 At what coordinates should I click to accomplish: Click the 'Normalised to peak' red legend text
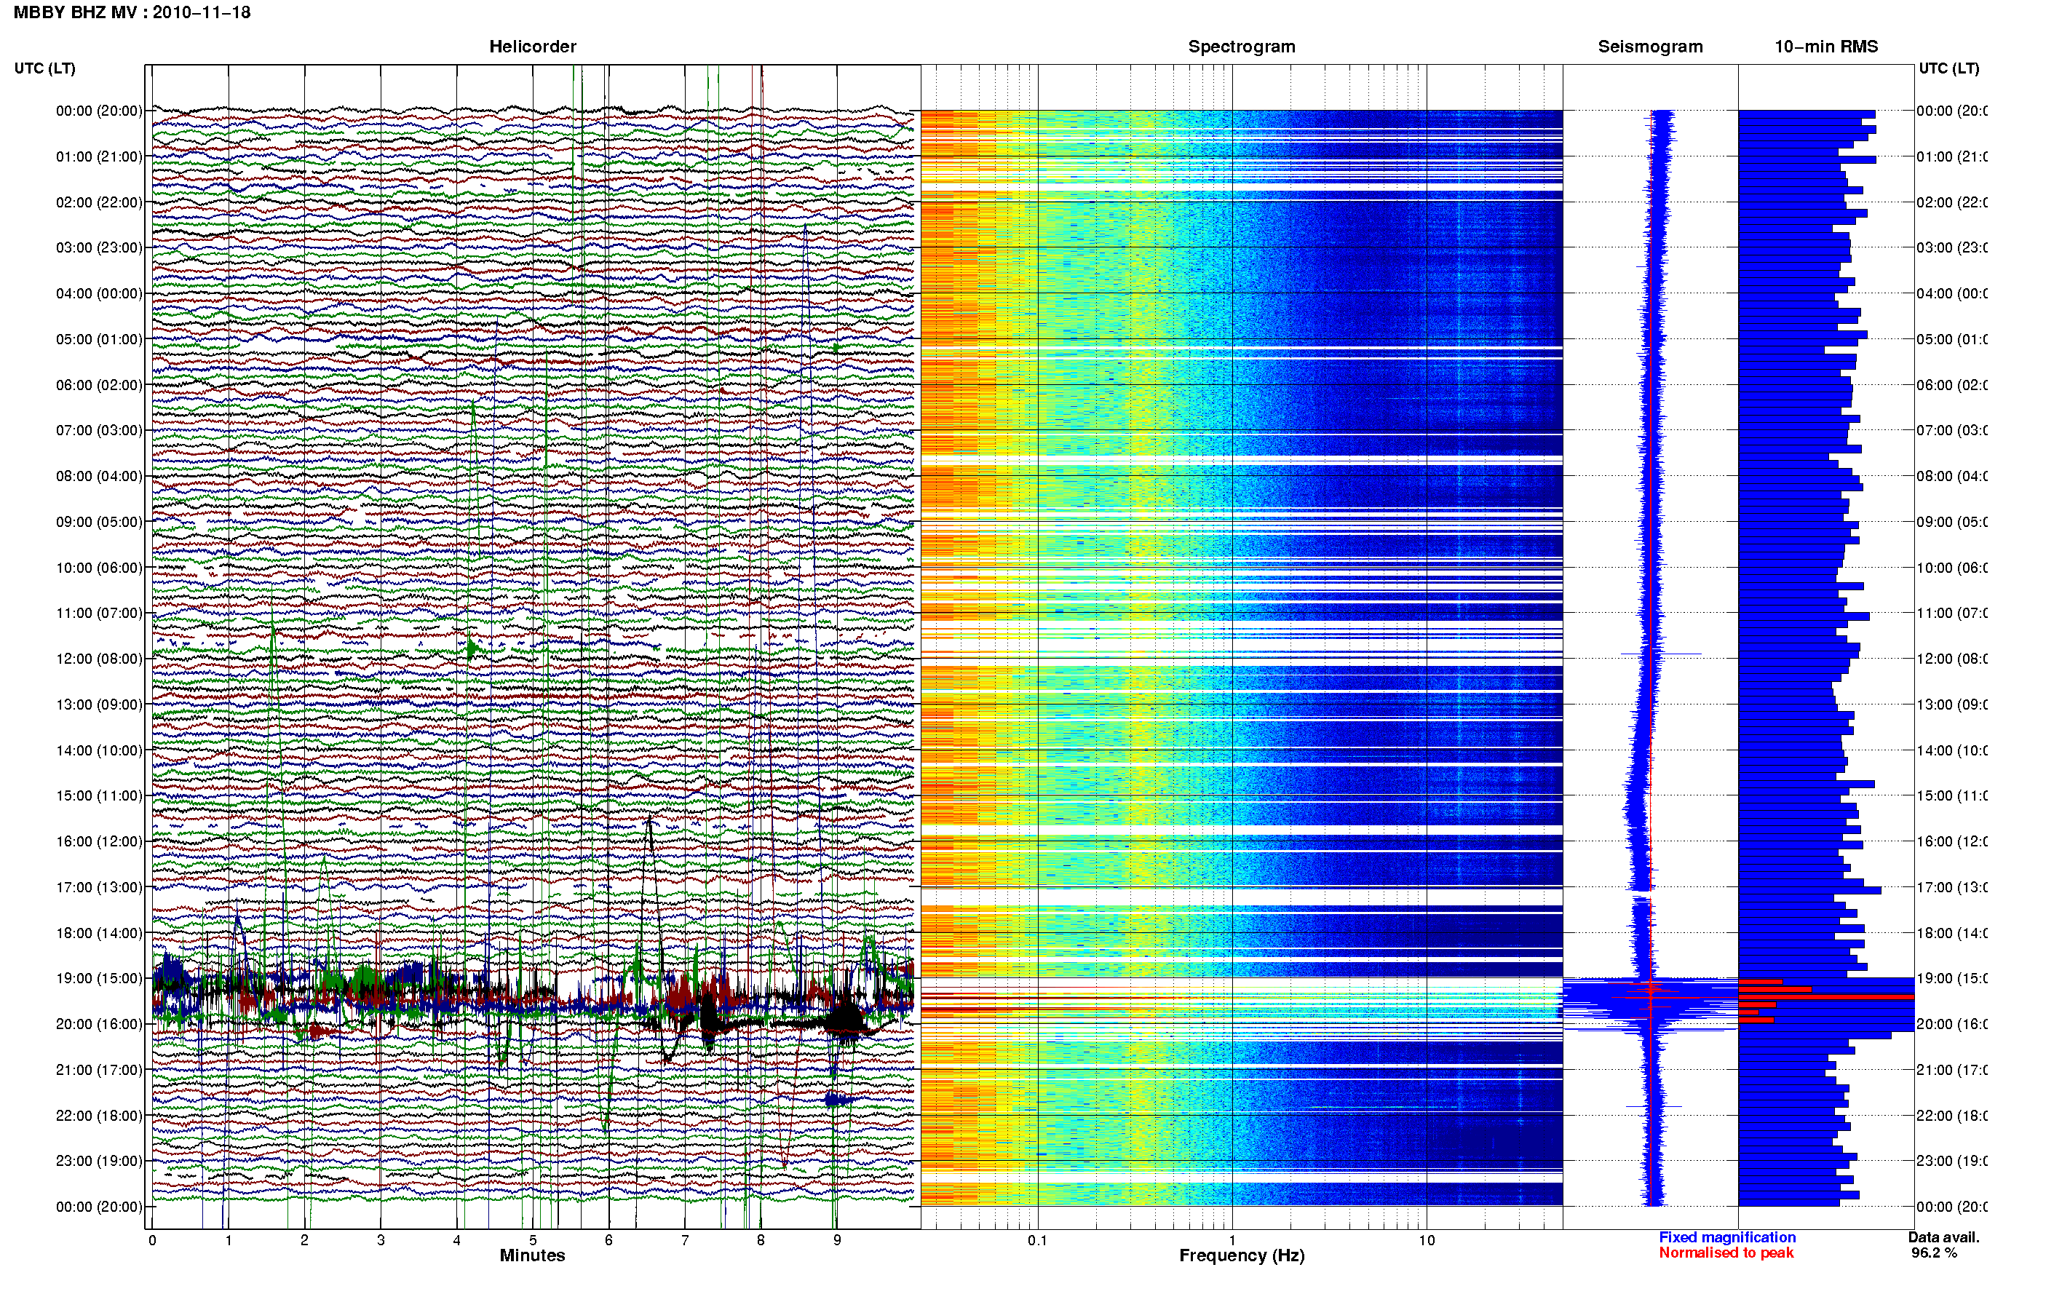1726,1253
